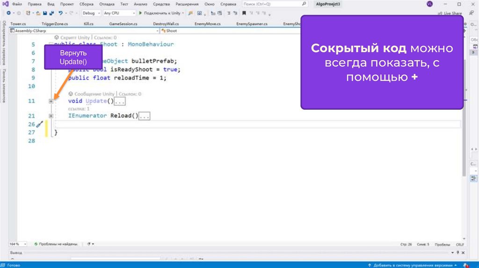This screenshot has height=268, width=479.
Task: Click the navigate forward arrow icon
Action: point(19,13)
